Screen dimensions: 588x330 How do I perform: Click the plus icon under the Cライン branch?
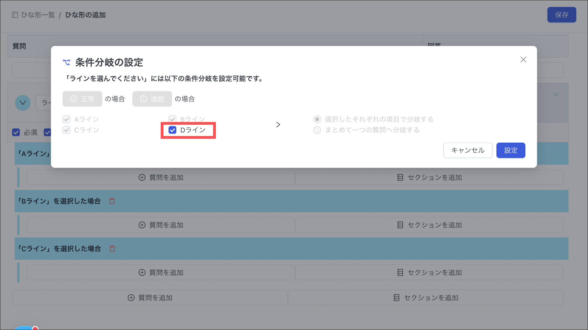[x=142, y=273]
